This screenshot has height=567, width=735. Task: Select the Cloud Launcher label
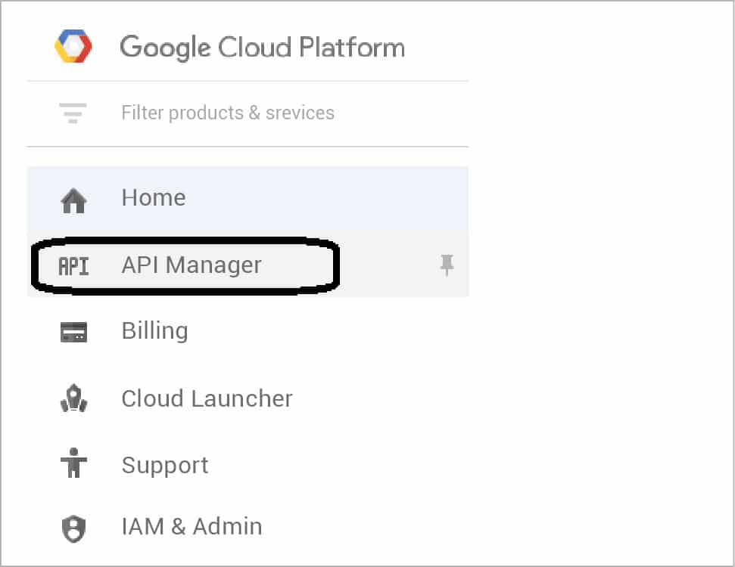click(x=207, y=398)
